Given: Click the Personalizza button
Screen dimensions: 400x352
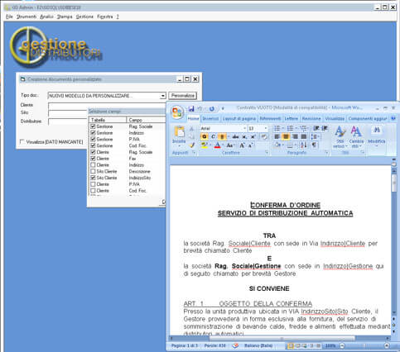Looking at the screenshot, I should [x=183, y=96].
